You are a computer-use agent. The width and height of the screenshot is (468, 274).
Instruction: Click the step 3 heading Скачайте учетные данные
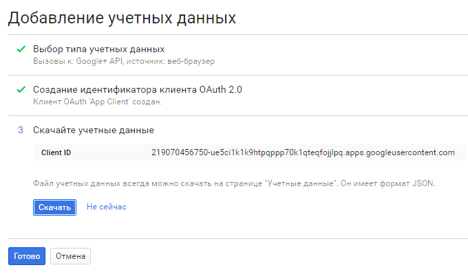(x=94, y=130)
